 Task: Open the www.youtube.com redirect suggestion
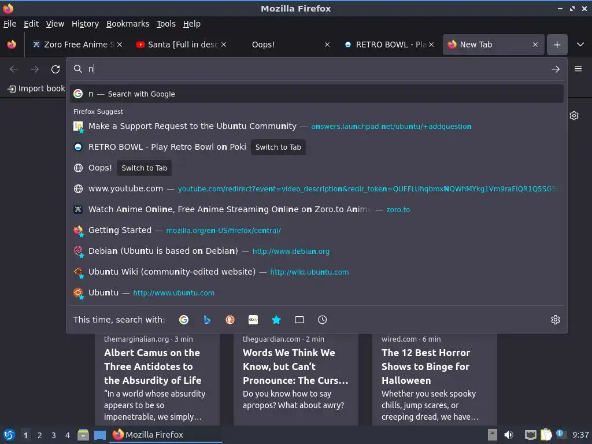316,189
